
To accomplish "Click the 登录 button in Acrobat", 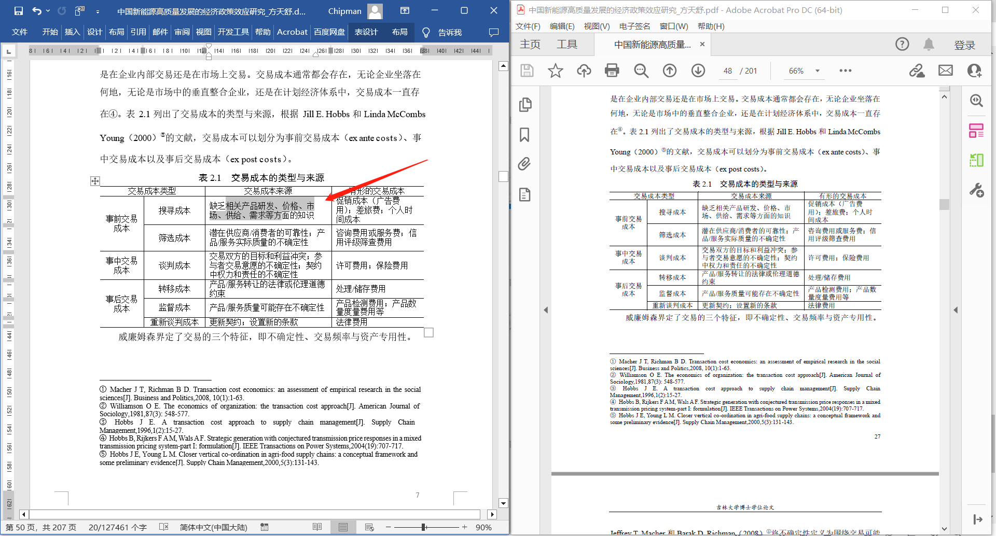I will tap(965, 45).
